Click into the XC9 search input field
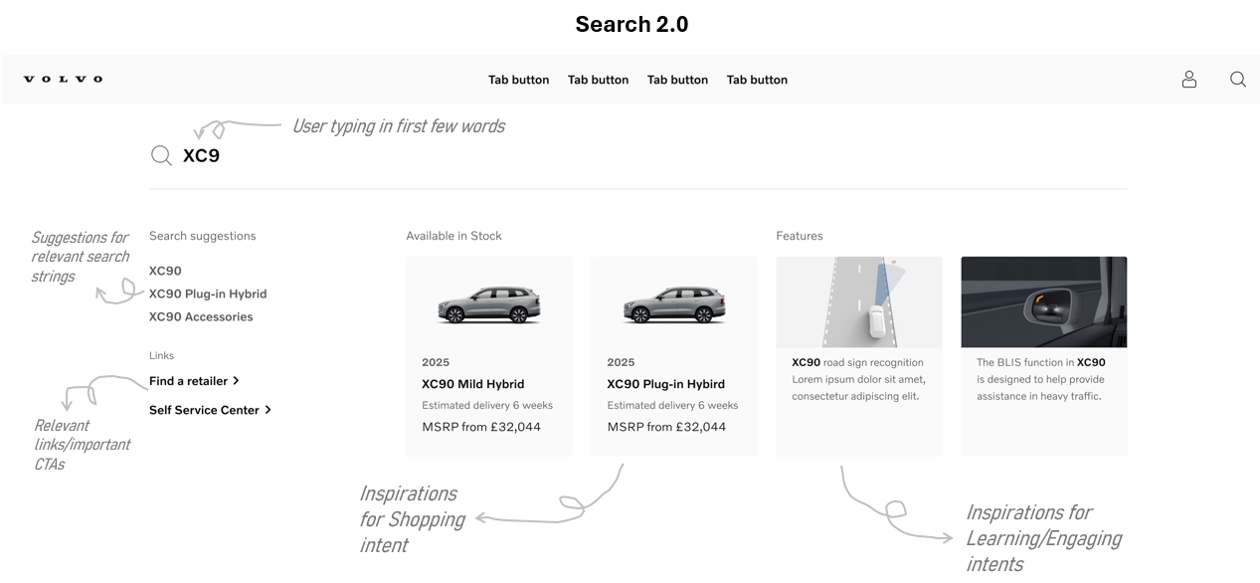The height and width of the screenshot is (583, 1260). pyautogui.click(x=637, y=155)
